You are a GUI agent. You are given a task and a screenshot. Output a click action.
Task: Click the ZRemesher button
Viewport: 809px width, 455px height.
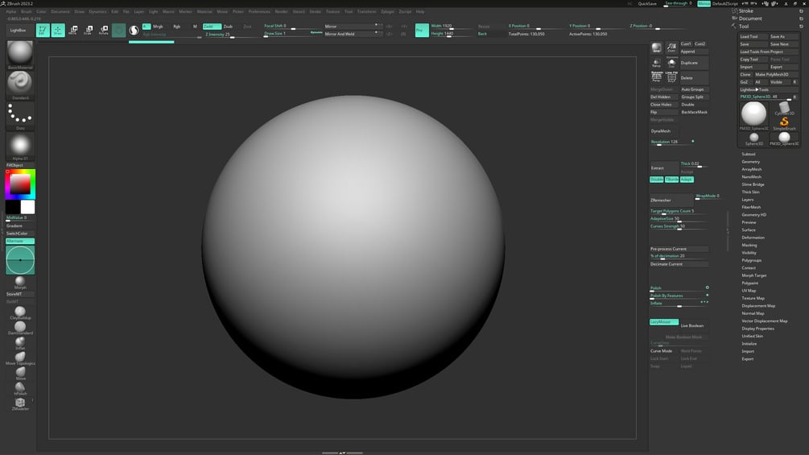[x=671, y=201]
